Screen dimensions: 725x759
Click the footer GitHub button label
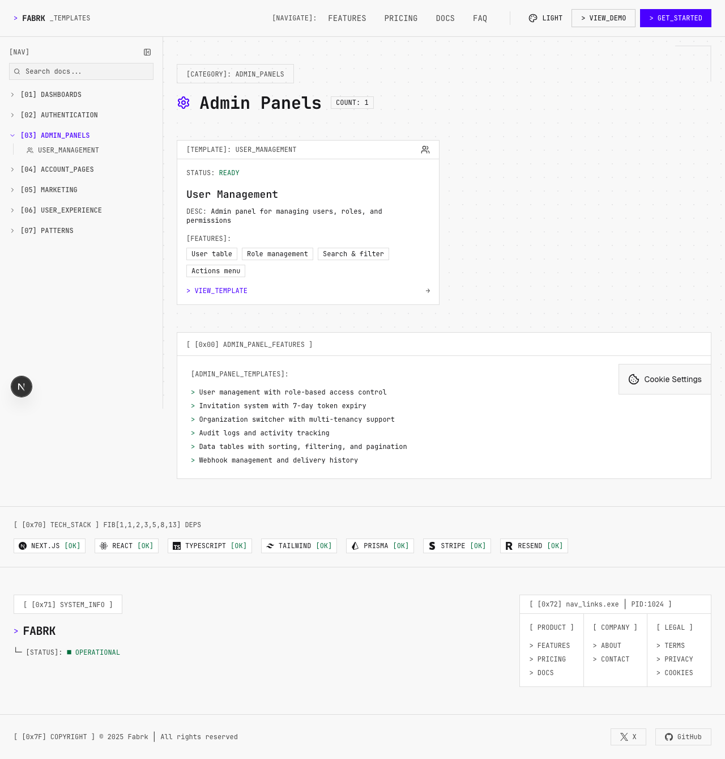(689, 737)
